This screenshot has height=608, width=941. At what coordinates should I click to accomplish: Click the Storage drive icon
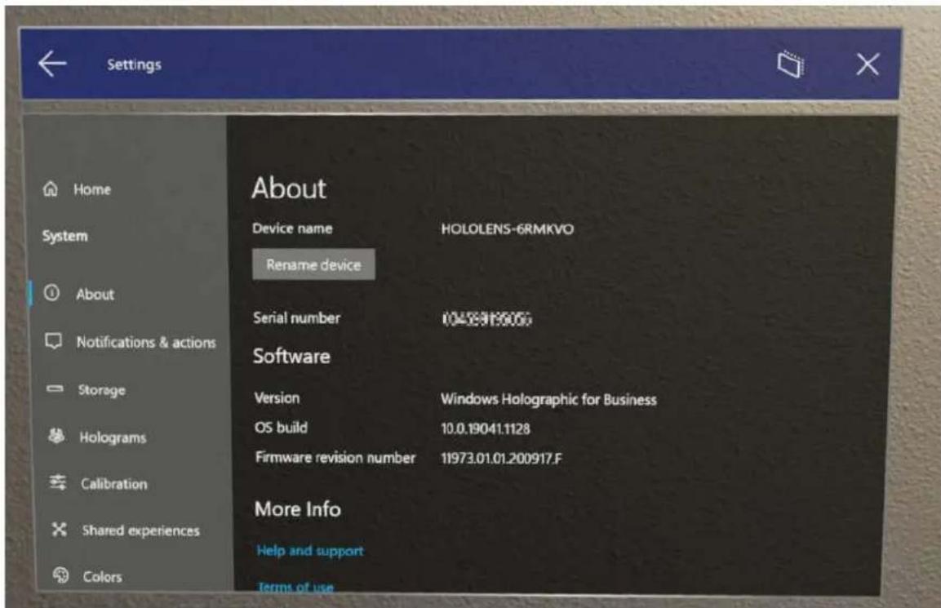(55, 389)
